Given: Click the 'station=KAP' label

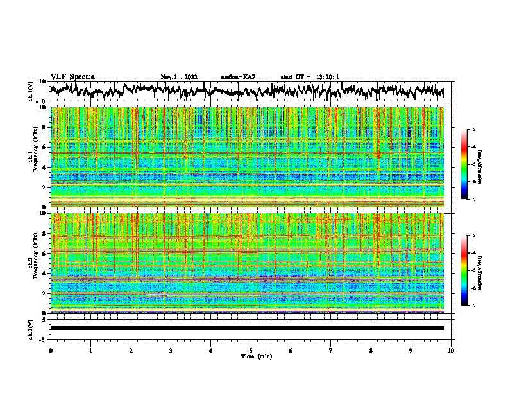Looking at the screenshot, I should 238,77.
